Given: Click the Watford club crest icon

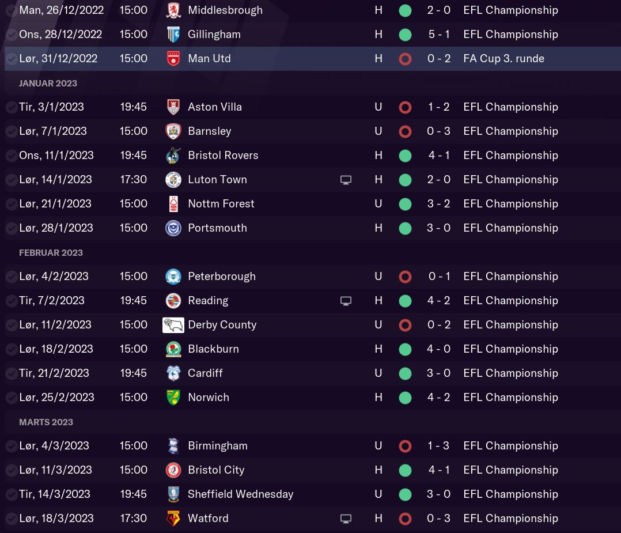Looking at the screenshot, I should coord(173,519).
